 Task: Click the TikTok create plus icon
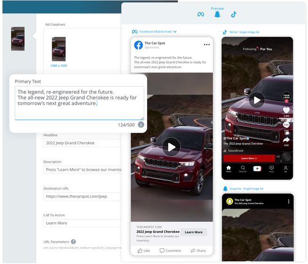pyautogui.click(x=257, y=169)
